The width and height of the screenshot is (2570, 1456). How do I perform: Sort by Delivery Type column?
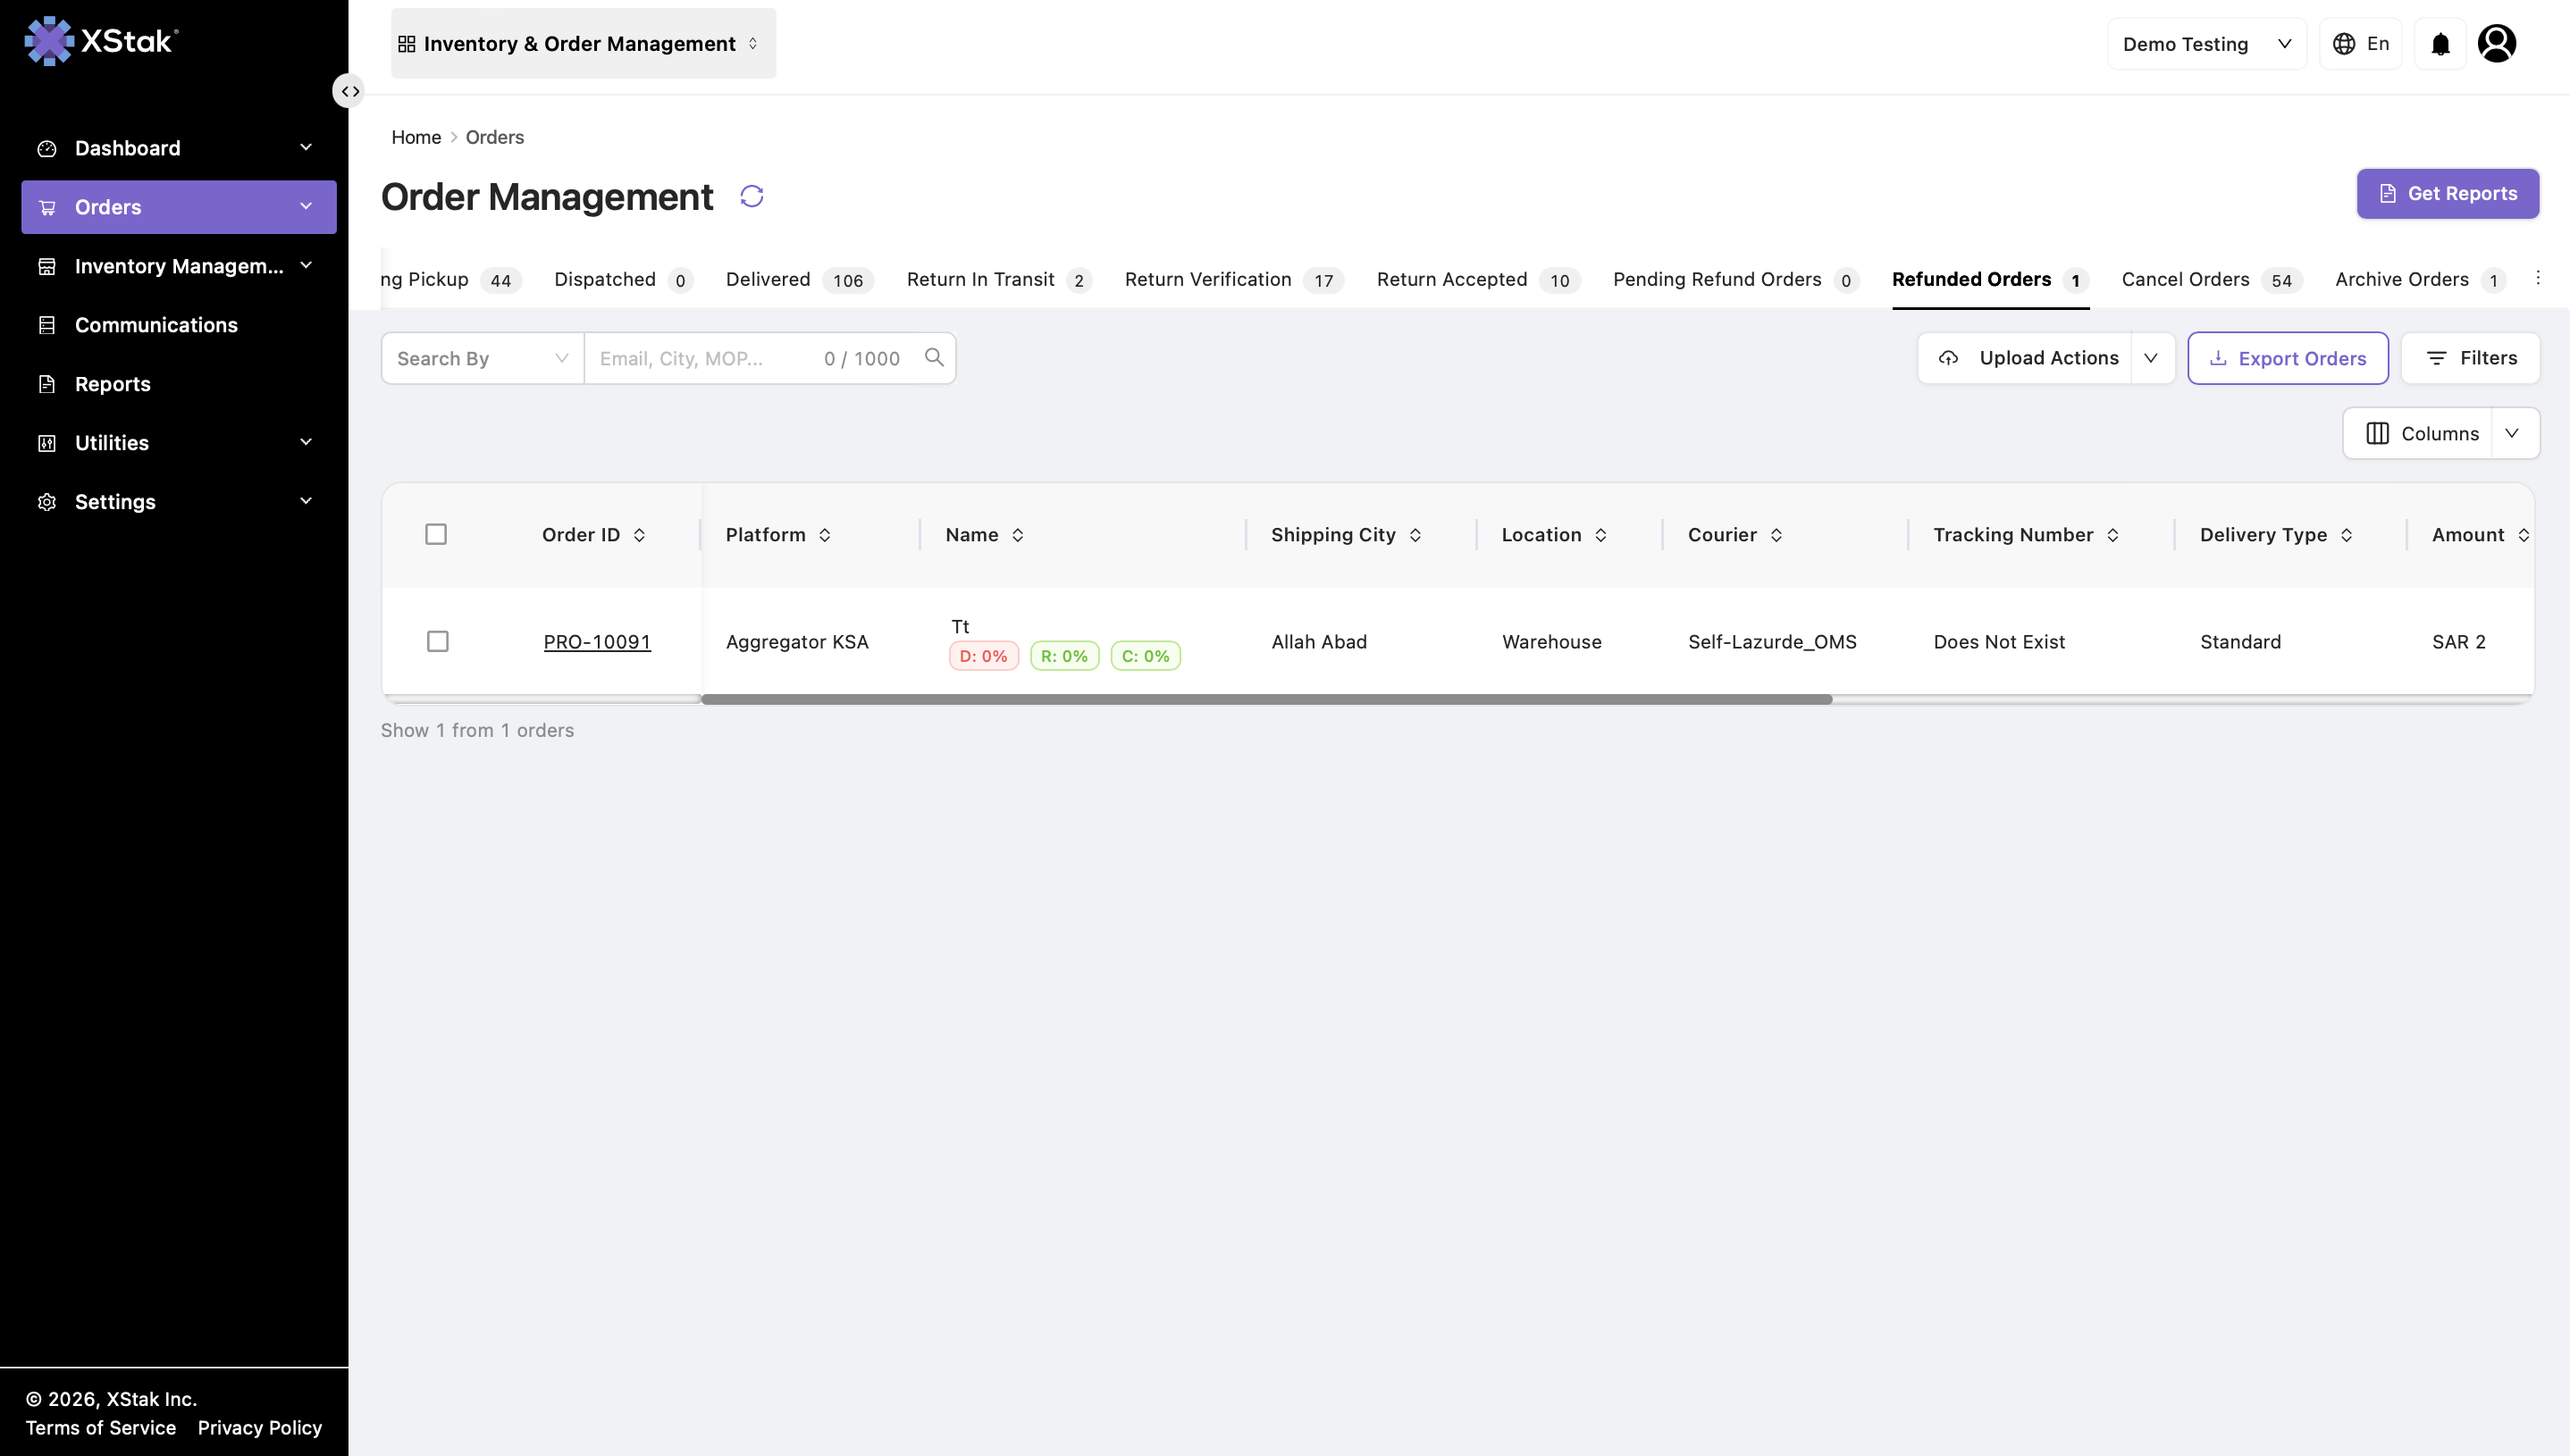(2346, 535)
